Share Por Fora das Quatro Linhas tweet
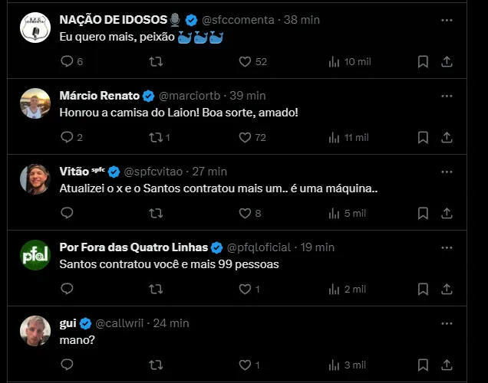 pos(447,289)
